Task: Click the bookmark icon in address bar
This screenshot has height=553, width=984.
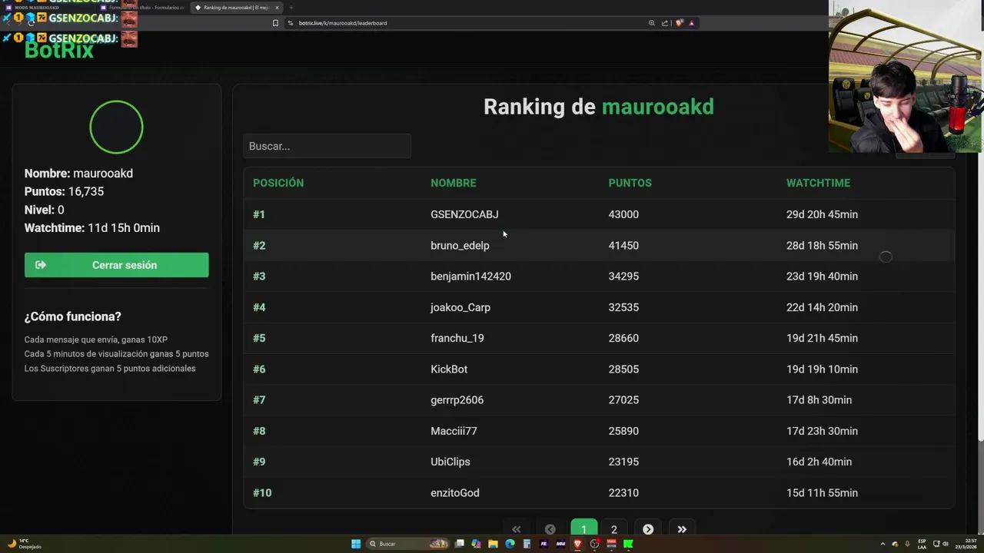Action: [x=275, y=23]
